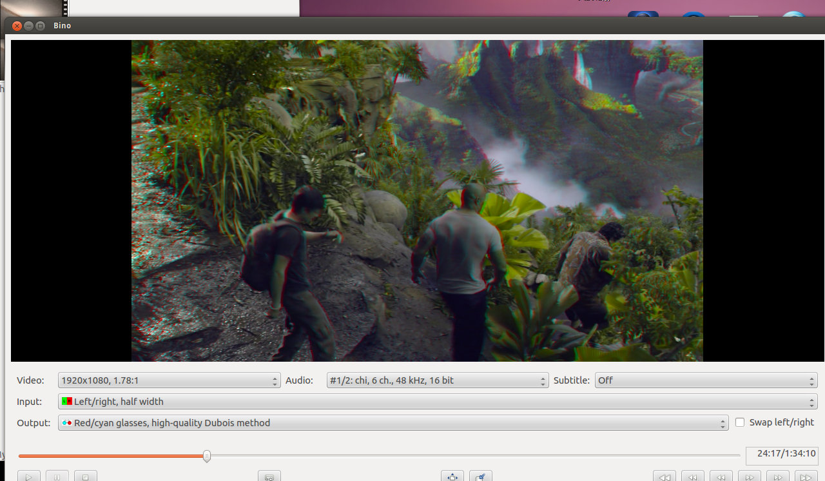This screenshot has width=825, height=481.
Task: Seek backward 10 minutes with leftmost rewind button
Action: [x=665, y=477]
